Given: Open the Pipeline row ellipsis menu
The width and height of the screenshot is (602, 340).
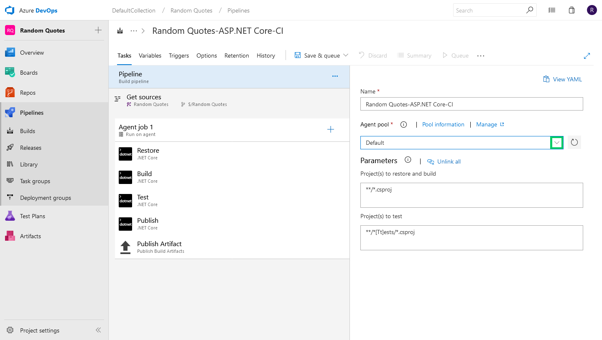Looking at the screenshot, I should [x=335, y=76].
